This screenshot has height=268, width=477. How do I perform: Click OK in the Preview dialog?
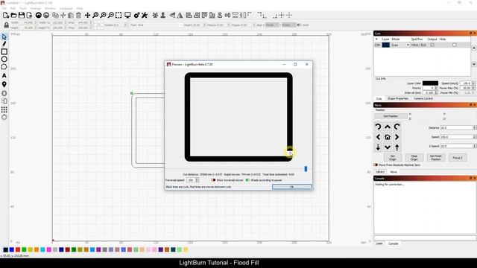(x=291, y=187)
